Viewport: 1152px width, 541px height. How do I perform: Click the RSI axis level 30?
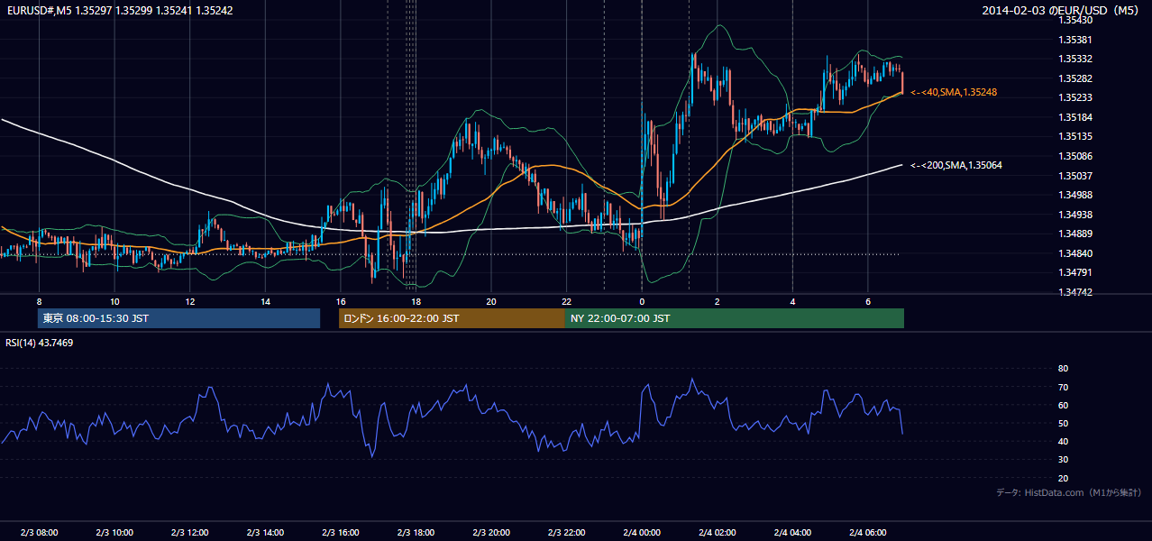click(x=1063, y=460)
